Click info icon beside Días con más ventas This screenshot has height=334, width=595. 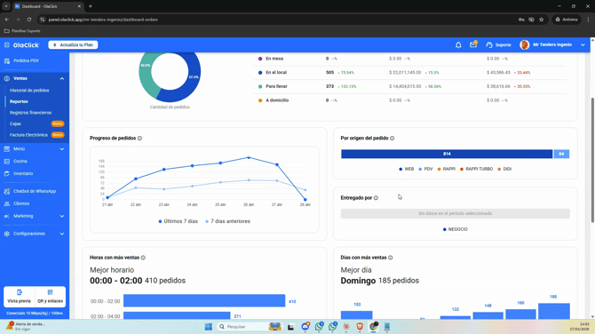coord(390,258)
